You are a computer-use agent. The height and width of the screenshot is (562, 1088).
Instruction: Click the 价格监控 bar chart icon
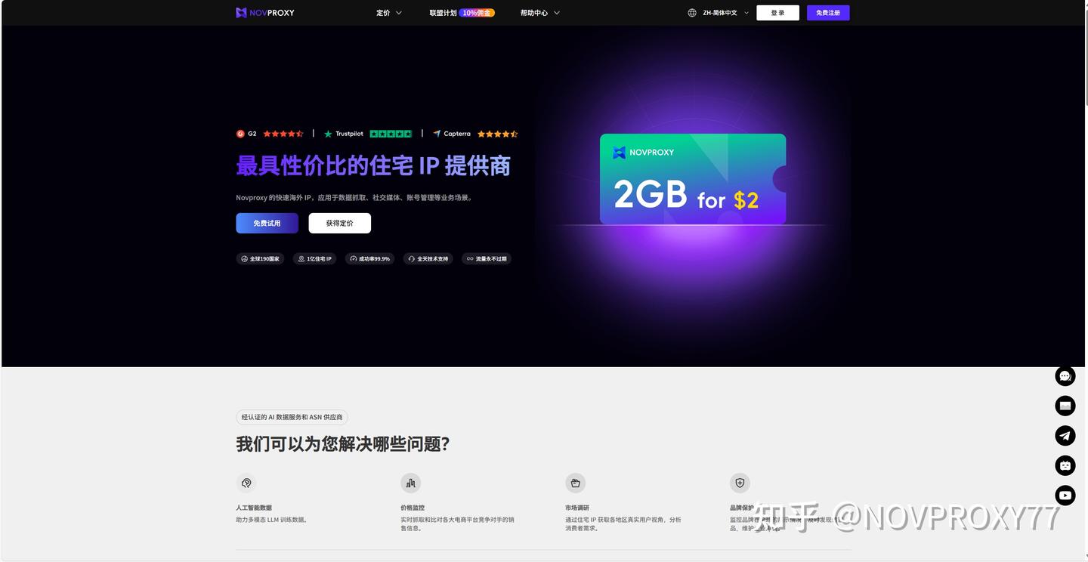click(x=410, y=483)
